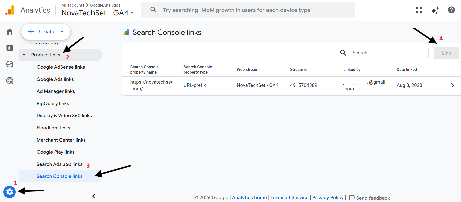Click the Analytics product name text

point(35,10)
